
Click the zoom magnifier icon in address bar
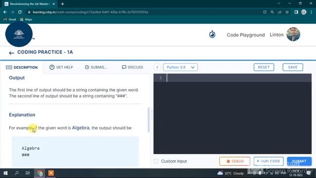(x=272, y=12)
